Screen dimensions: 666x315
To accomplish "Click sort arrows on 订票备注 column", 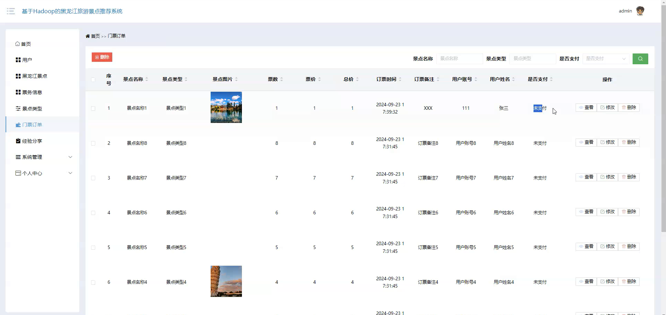I will pos(438,80).
